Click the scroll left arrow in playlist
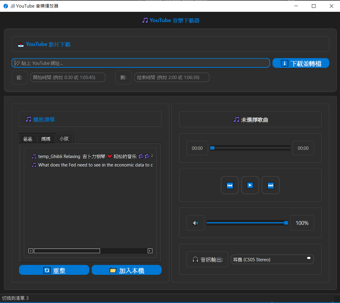This screenshot has width=340, height=303. tap(31, 251)
